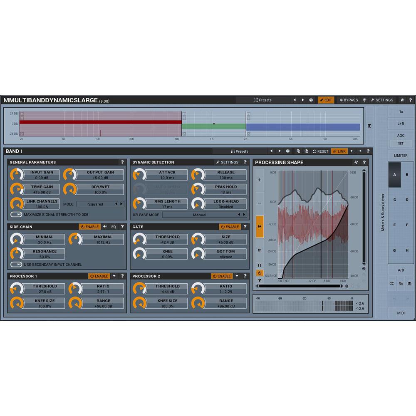
Task: Zoom in with the plus icon in Processing Shape
Action: (260, 180)
